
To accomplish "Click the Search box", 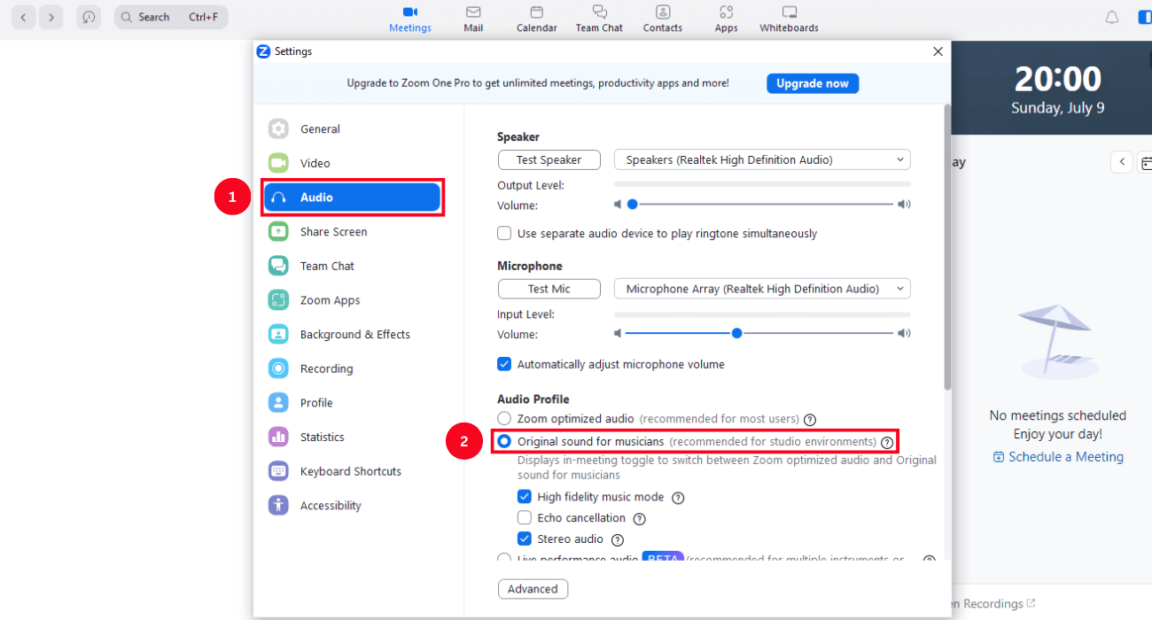I will coord(171,17).
